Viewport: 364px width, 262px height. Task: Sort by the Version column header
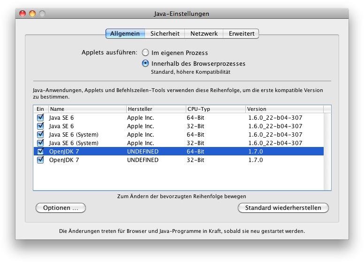click(x=284, y=109)
